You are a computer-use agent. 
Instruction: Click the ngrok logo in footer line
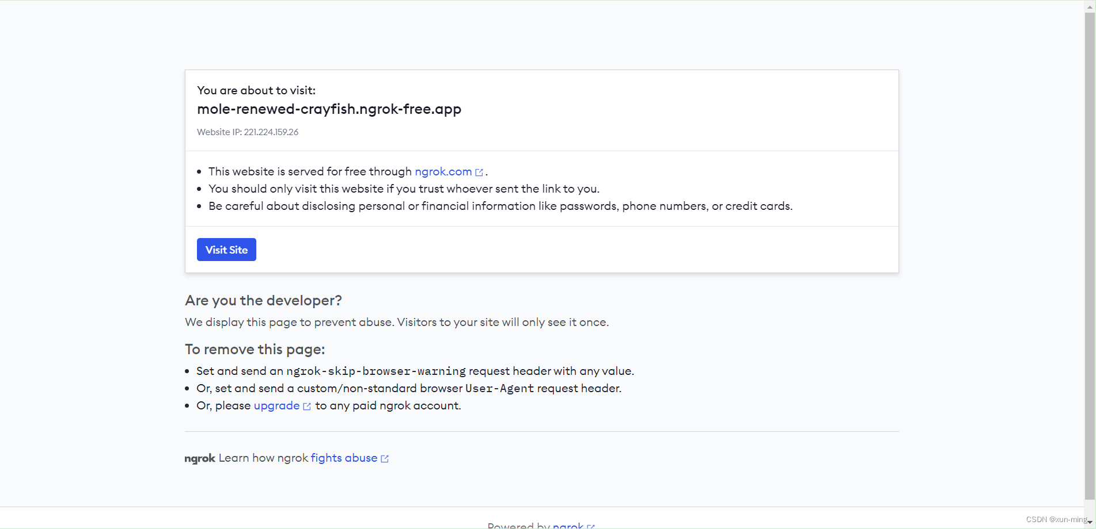tap(200, 458)
